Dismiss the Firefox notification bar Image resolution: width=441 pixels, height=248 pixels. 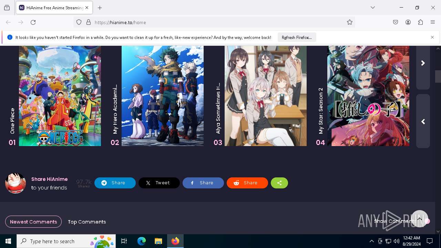pos(432,37)
